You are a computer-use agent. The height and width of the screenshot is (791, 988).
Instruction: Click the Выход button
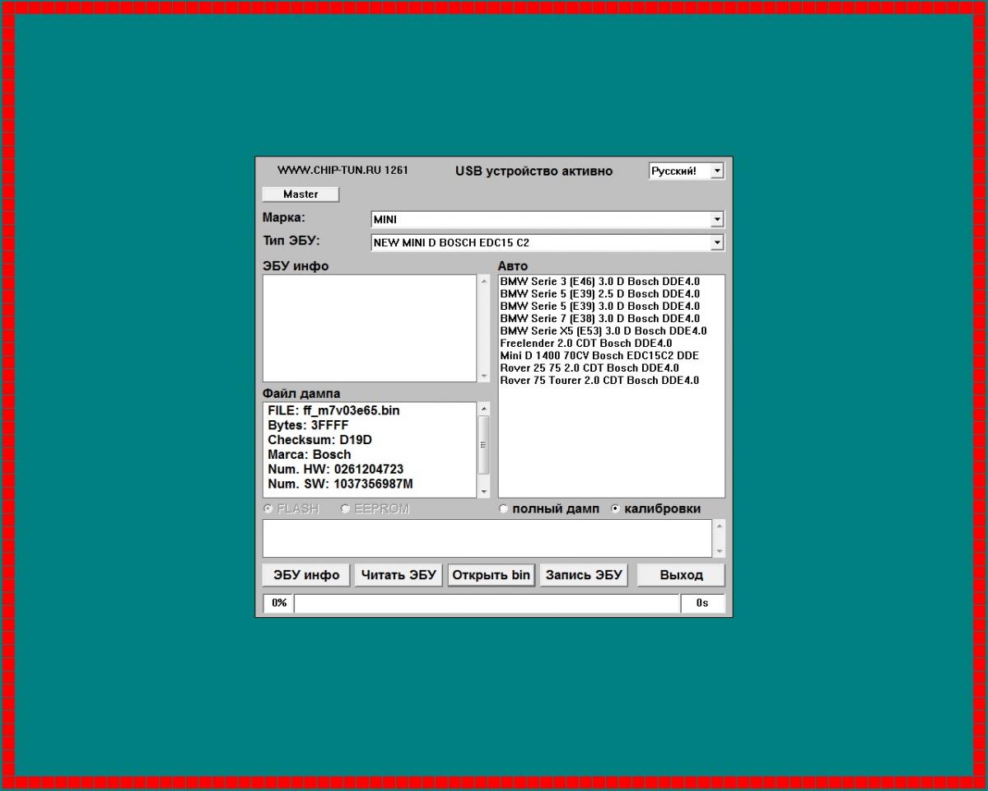(681, 575)
